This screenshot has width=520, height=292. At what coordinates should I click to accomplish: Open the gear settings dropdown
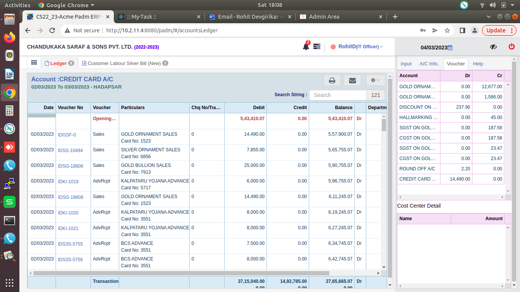[x=375, y=80]
